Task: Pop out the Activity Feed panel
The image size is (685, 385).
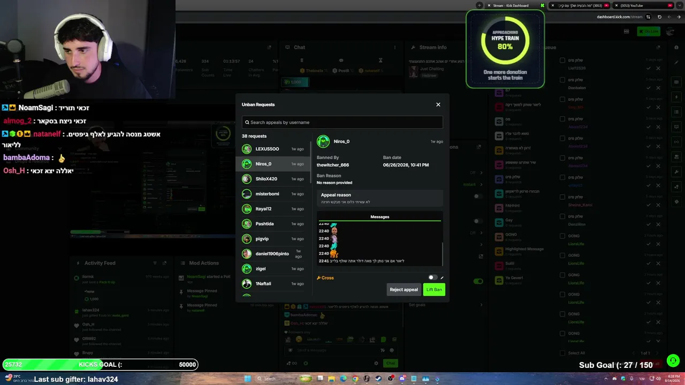Action: 164,263
